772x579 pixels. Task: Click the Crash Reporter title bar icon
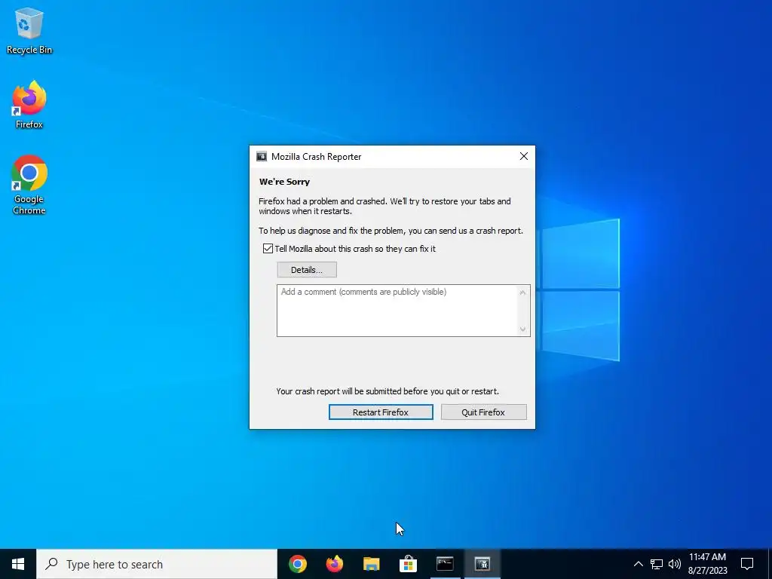click(262, 157)
